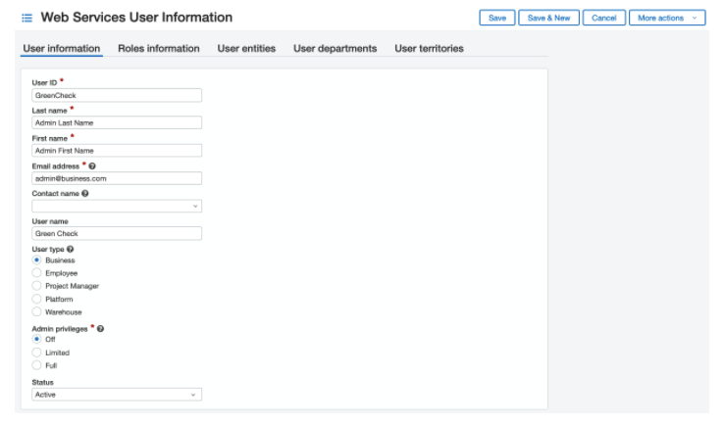This screenshot has height=424, width=724.
Task: Set Admin privileges to Off
Action: 37,339
